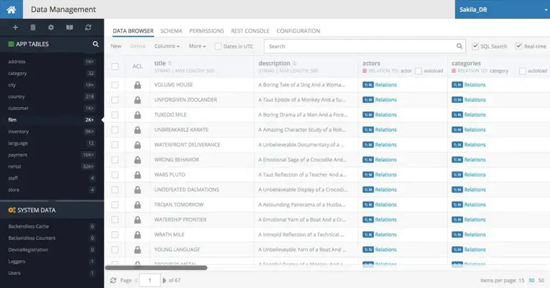Image resolution: width=550 pixels, height=288 pixels.
Task: Open the DeviceRegistration system table
Action: point(52,250)
